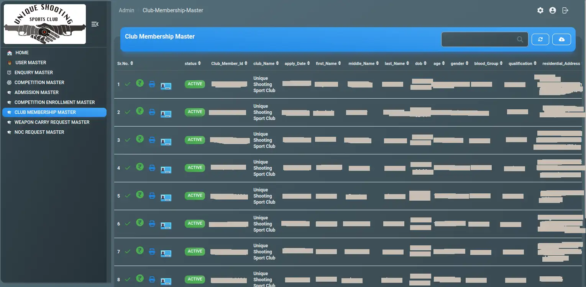The width and height of the screenshot is (586, 287).
Task: Collapse the sidebar with the menu toggle
Action: click(95, 24)
